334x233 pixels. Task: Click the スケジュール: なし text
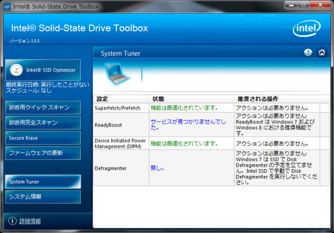(x=29, y=90)
